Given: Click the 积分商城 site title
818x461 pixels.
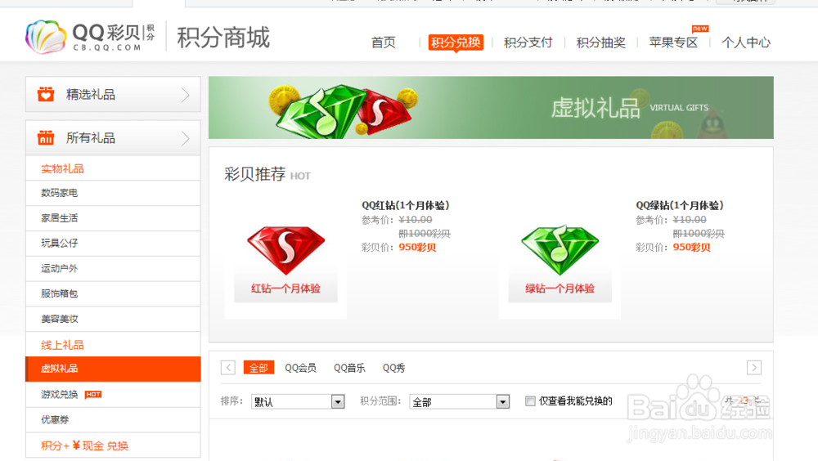Looking at the screenshot, I should (x=223, y=38).
